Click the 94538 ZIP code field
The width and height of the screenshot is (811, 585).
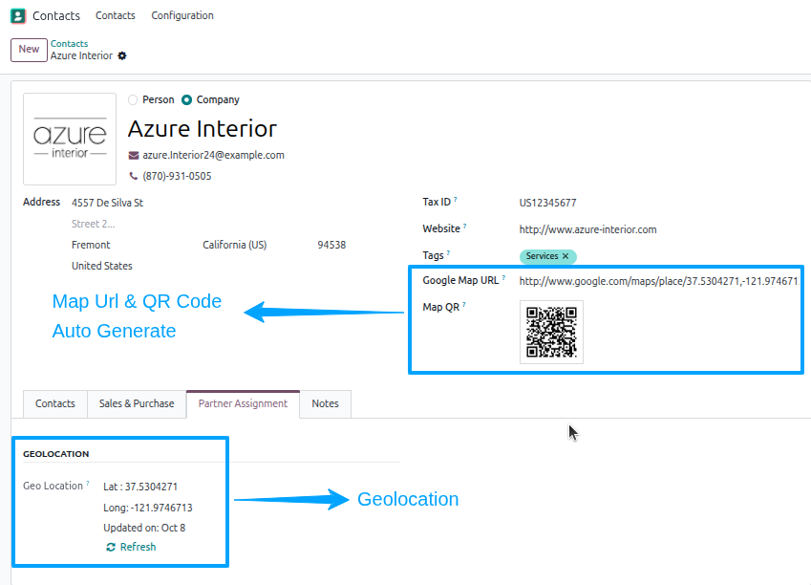(331, 245)
